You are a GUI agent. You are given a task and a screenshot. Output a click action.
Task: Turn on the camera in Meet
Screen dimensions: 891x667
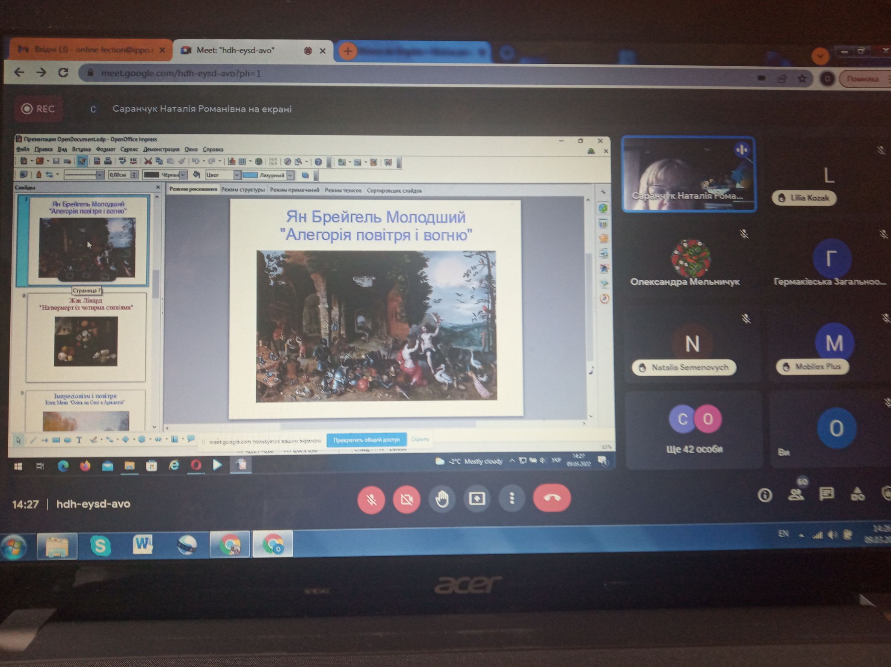click(x=406, y=499)
